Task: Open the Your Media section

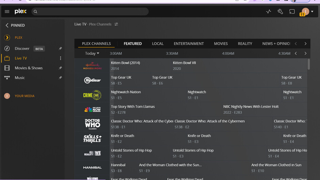Action: pyautogui.click(x=24, y=96)
